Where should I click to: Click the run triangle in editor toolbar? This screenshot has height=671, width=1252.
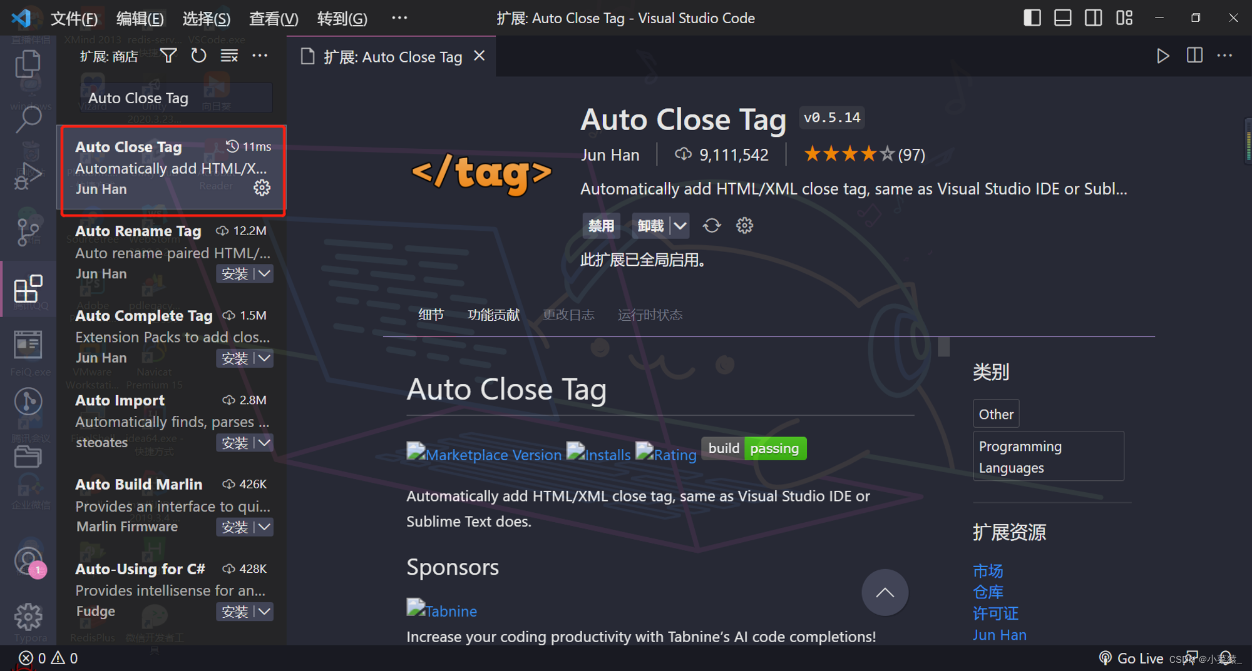pyautogui.click(x=1162, y=56)
